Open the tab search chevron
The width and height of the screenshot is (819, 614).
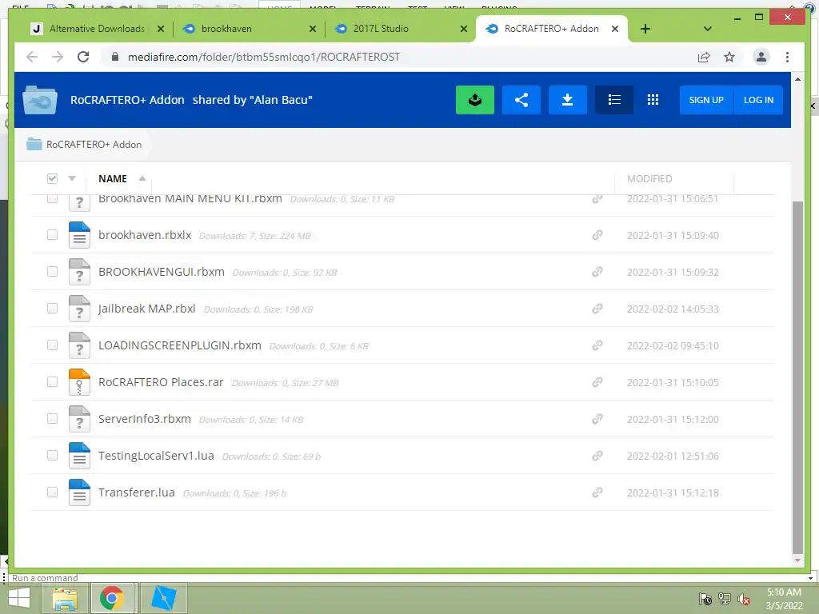(708, 29)
